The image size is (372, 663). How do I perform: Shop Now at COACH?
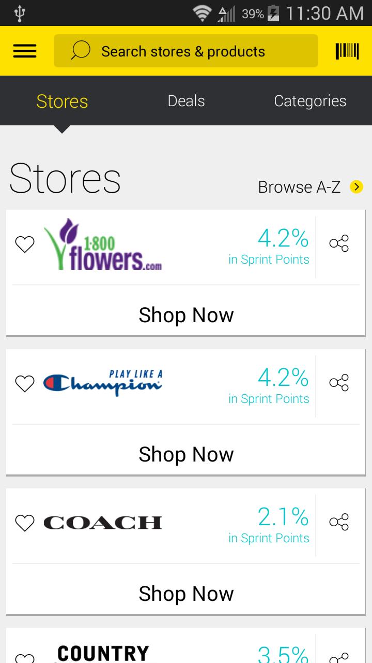pyautogui.click(x=186, y=593)
